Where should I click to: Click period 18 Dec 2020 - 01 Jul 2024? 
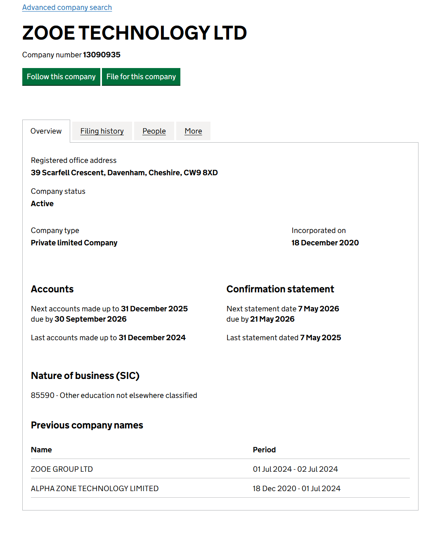pos(297,489)
